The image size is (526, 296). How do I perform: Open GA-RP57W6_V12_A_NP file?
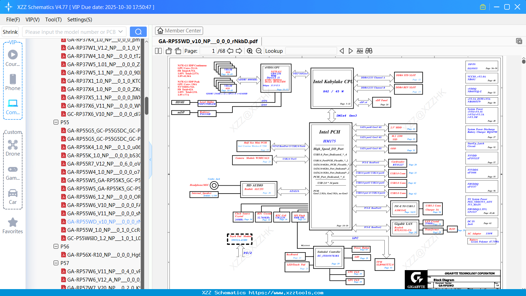click(104, 279)
